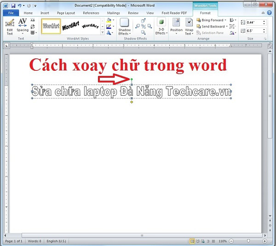Open the Rotate objects dropdown

pos(233,33)
